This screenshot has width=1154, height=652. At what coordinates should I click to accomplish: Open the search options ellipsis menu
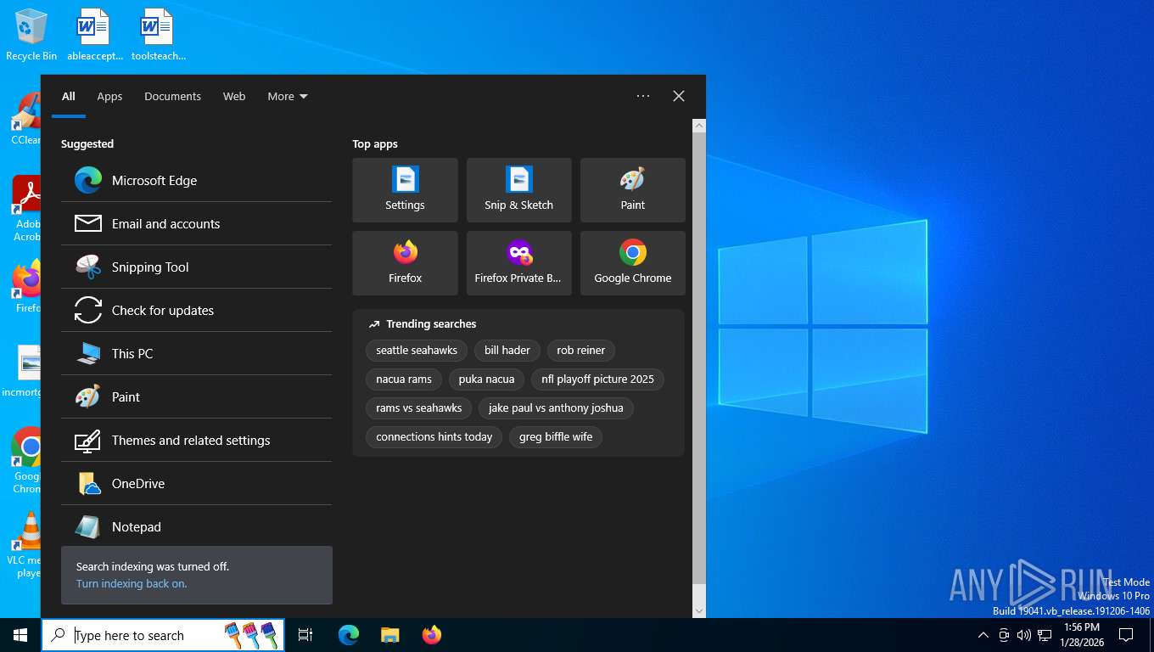point(643,96)
